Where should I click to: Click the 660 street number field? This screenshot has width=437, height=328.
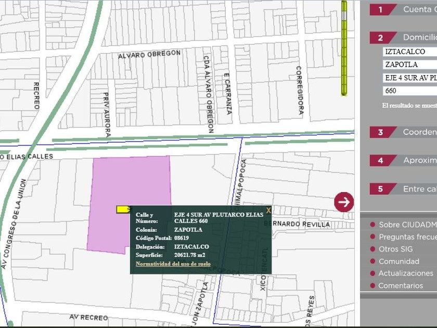pos(410,91)
